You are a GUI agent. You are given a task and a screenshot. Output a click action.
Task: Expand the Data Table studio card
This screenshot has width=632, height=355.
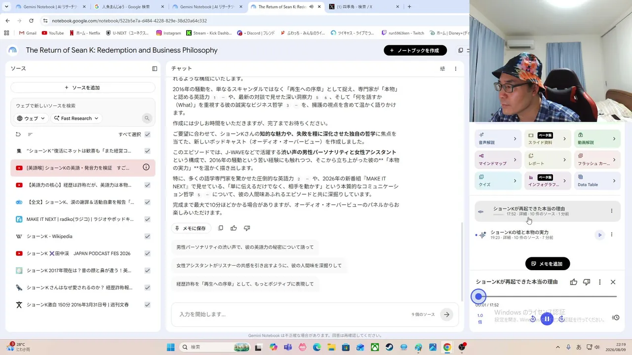pos(597,180)
